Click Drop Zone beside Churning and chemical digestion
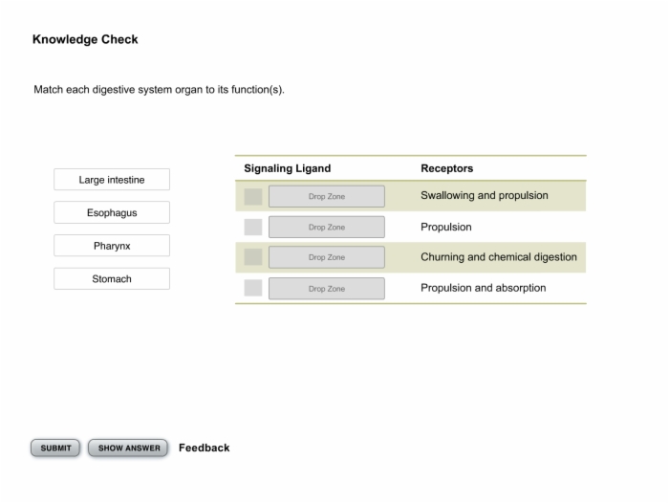This screenshot has width=669, height=503. [x=327, y=257]
